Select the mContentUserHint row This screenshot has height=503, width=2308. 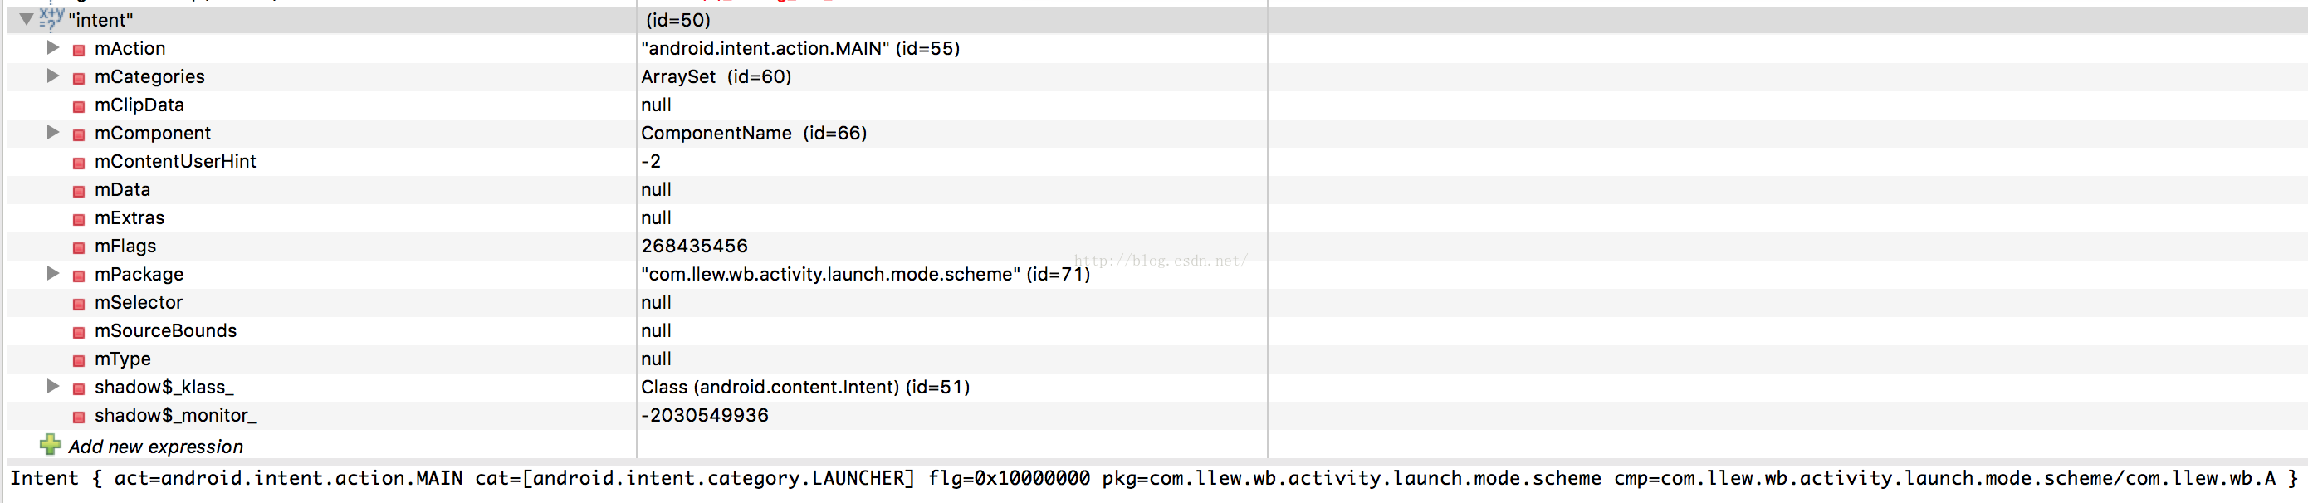176,161
